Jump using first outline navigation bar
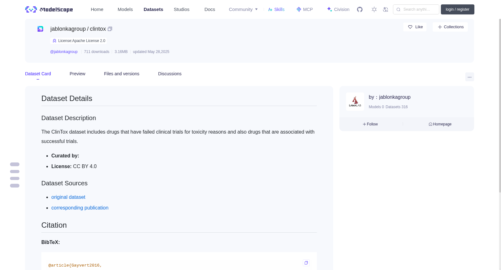The height and width of the screenshot is (270, 501). [x=15, y=164]
